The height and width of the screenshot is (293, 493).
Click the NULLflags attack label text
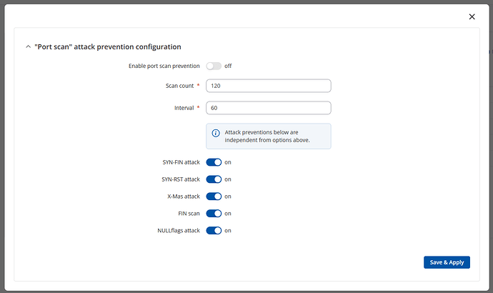pos(177,231)
